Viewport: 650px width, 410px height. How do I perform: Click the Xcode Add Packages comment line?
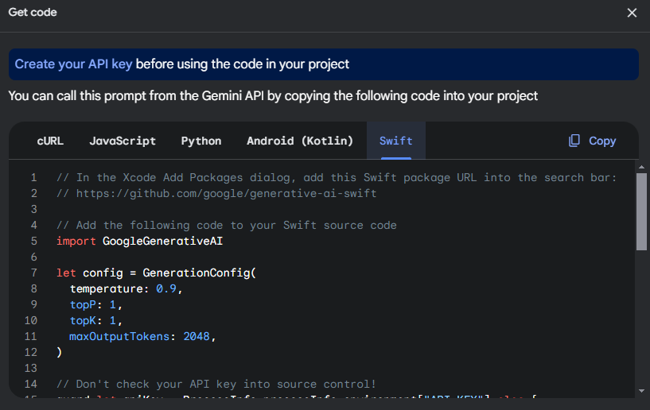(337, 178)
